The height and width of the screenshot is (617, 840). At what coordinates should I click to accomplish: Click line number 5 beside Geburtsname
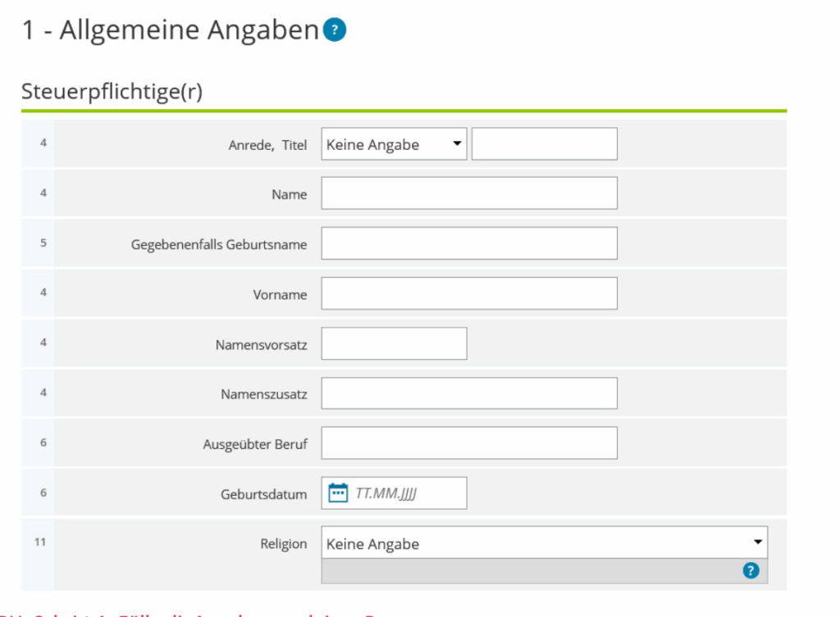(43, 243)
